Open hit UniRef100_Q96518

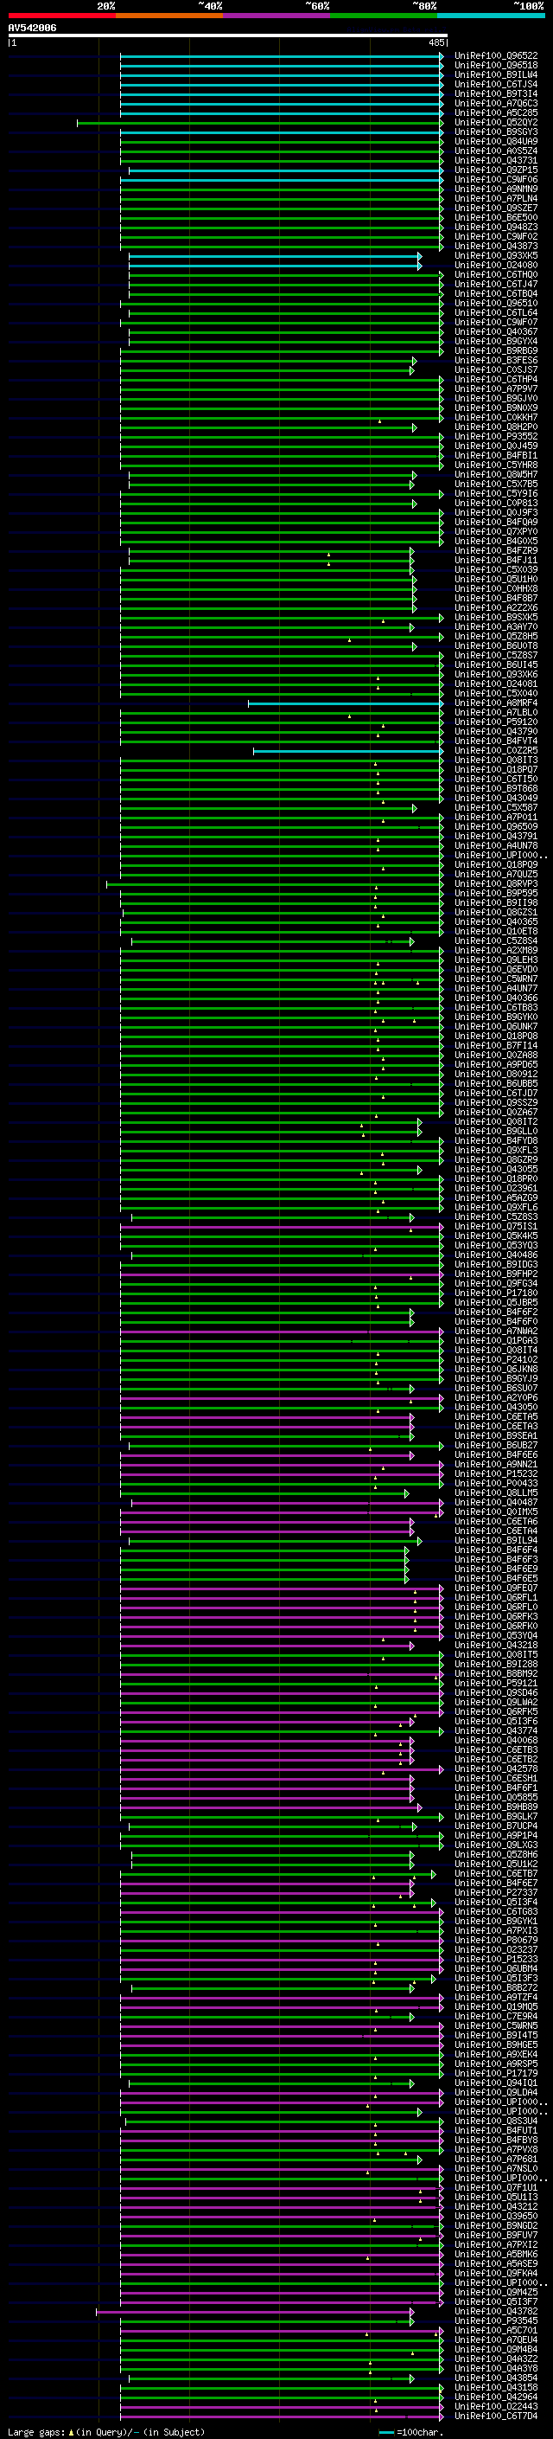(x=495, y=66)
